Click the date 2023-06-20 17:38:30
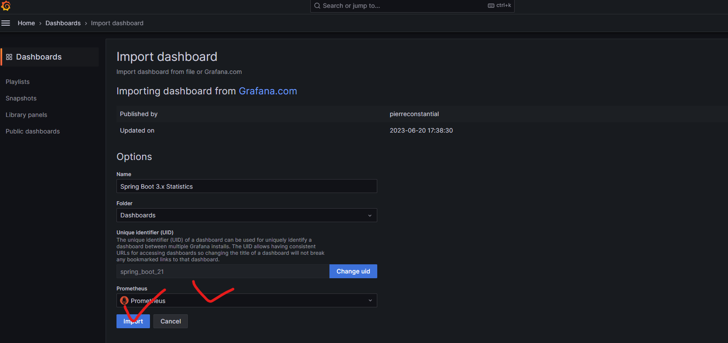728x343 pixels. pos(421,130)
